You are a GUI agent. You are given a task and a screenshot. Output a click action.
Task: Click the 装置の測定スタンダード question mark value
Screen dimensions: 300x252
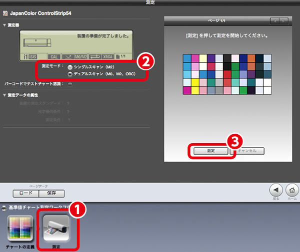click(68, 103)
